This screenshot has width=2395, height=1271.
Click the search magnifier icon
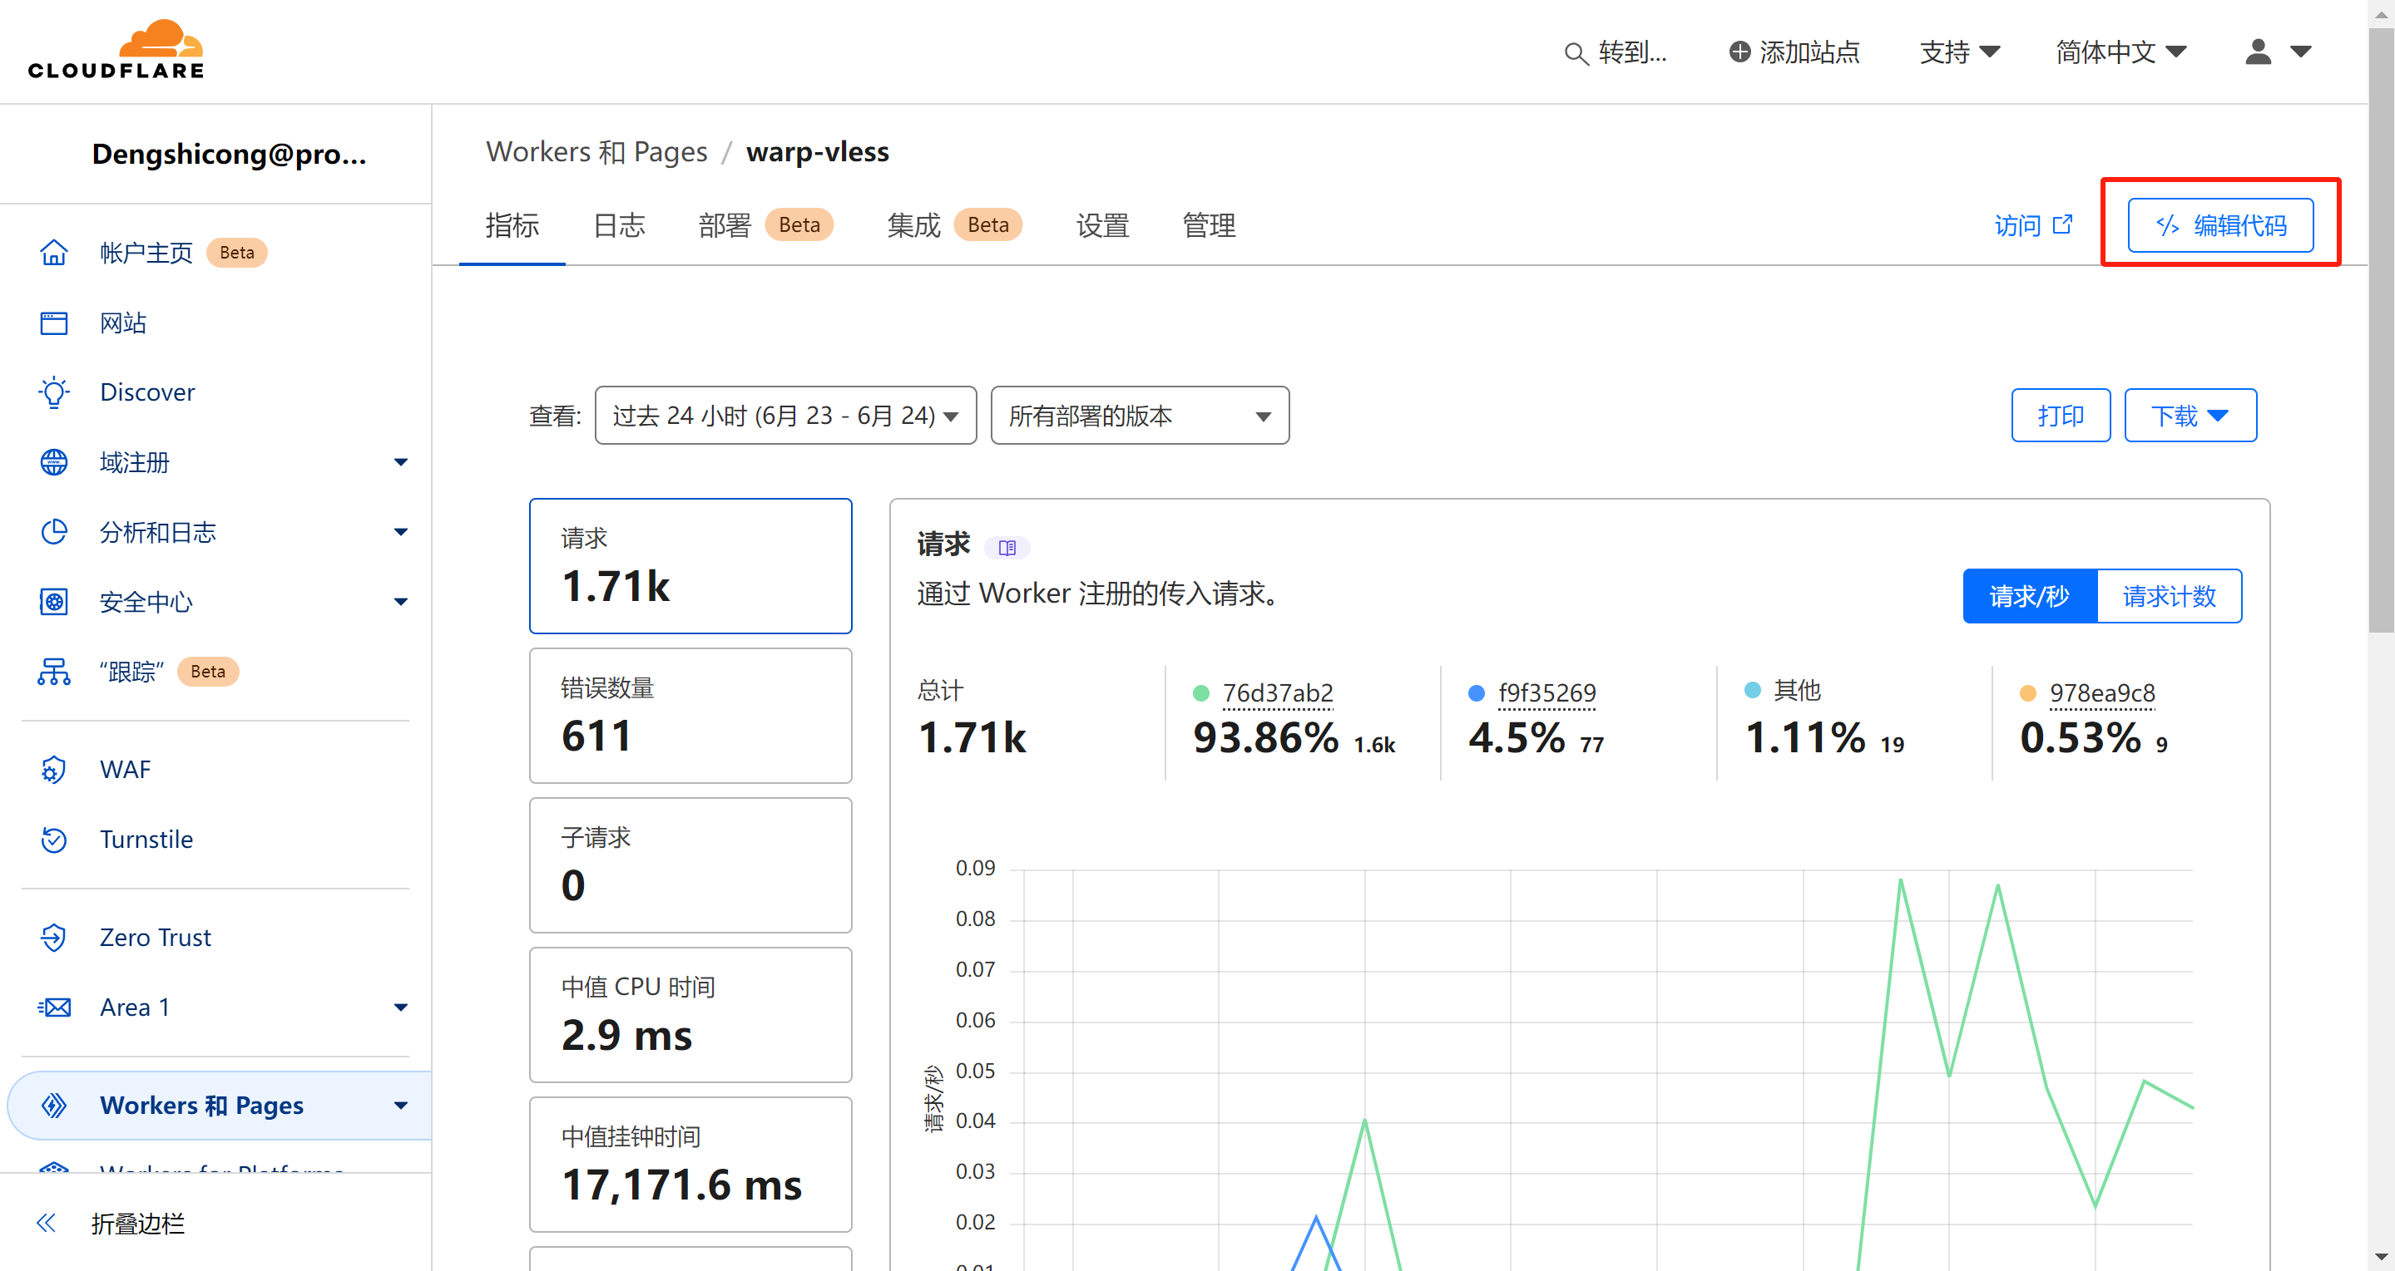pos(1575,54)
